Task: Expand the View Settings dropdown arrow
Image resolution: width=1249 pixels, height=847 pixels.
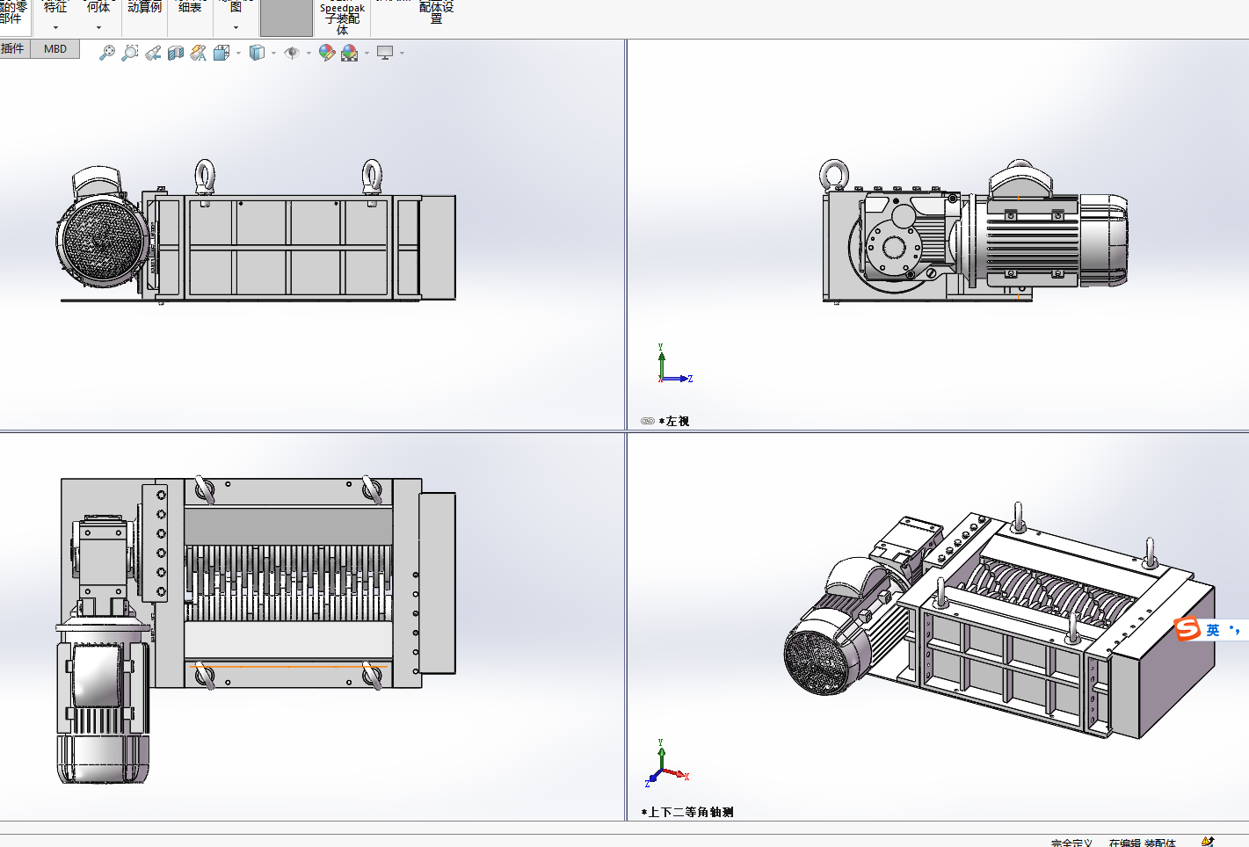Action: 402,54
